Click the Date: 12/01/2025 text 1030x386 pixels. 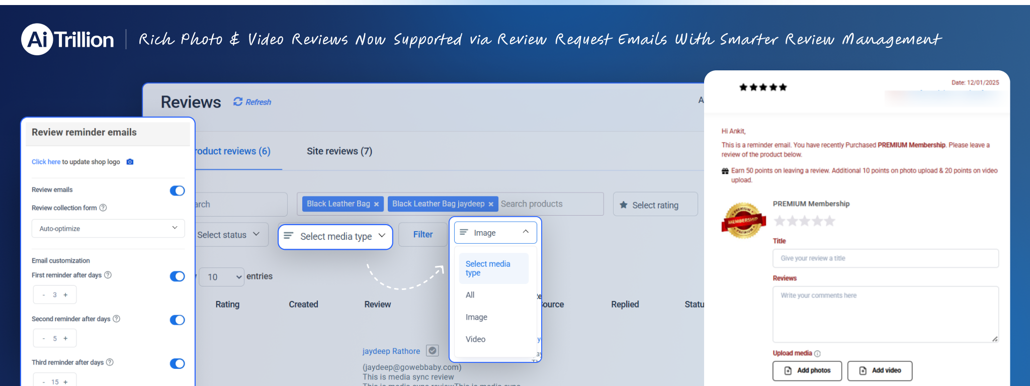(975, 82)
